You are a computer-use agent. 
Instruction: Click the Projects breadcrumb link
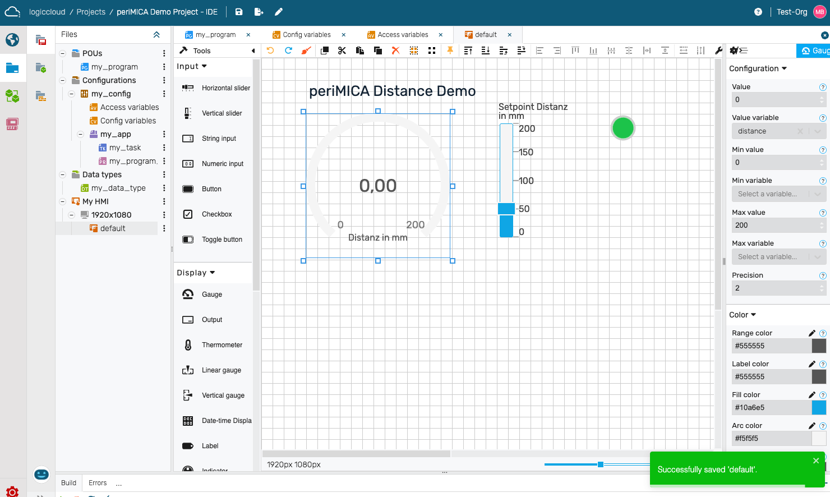pos(91,12)
